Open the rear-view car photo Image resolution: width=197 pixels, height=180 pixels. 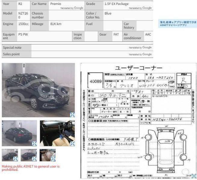(20, 133)
